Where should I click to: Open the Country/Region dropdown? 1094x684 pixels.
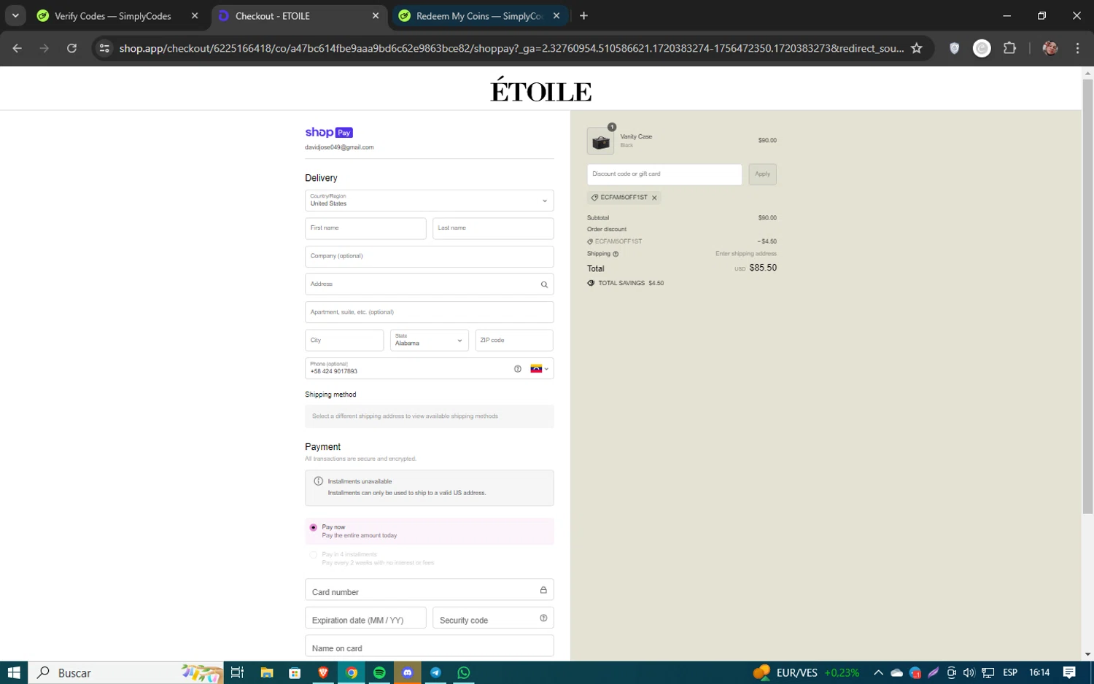coord(430,201)
